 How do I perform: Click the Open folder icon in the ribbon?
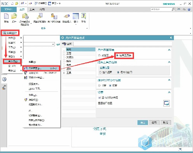click(x=14, y=17)
